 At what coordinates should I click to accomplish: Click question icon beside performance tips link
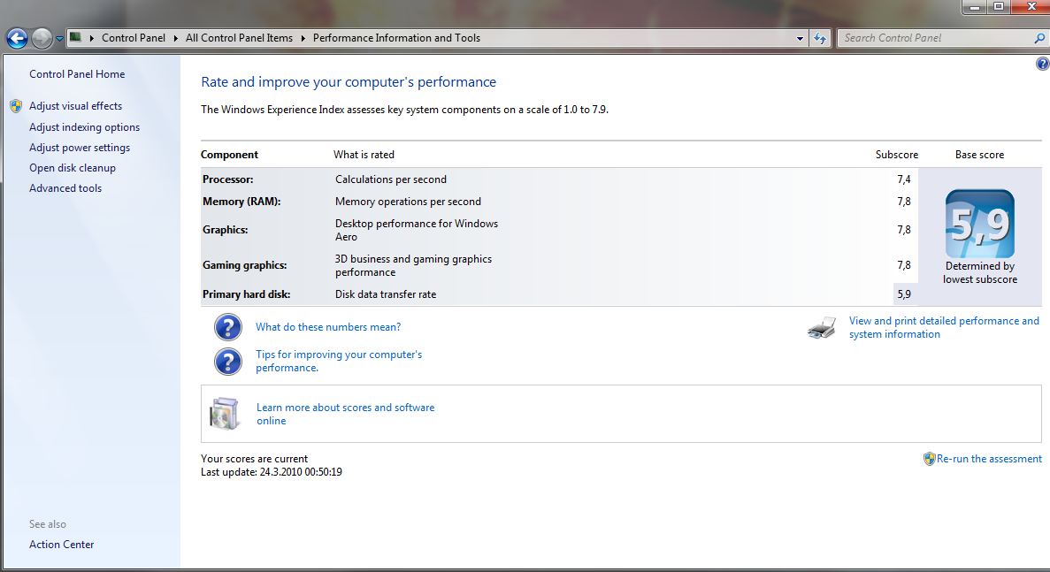pyautogui.click(x=227, y=361)
